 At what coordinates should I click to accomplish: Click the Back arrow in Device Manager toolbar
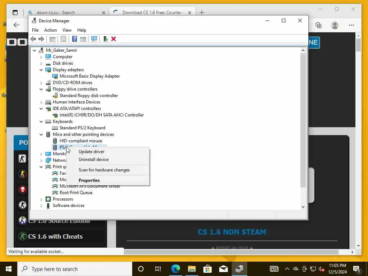click(33, 39)
